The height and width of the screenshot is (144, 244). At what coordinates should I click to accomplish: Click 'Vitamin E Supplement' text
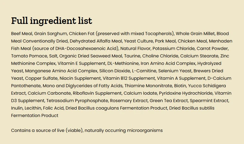point(82,63)
